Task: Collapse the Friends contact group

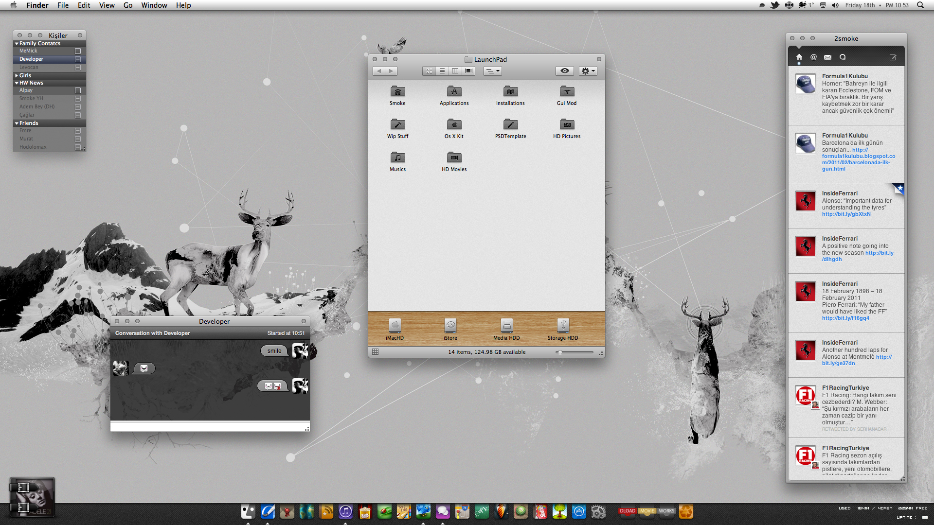Action: pos(17,123)
